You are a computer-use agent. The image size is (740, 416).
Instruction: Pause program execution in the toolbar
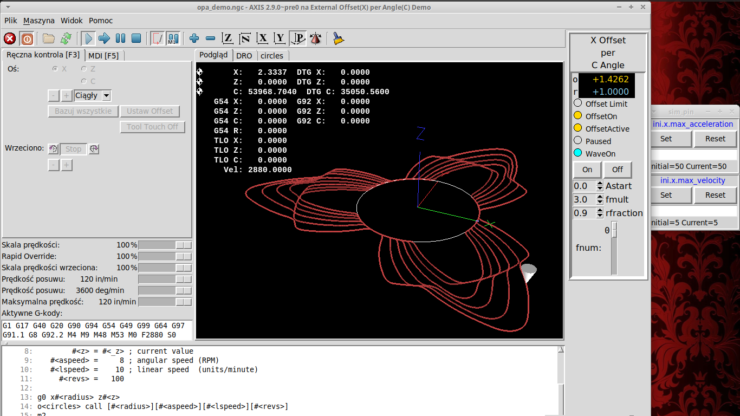point(120,38)
